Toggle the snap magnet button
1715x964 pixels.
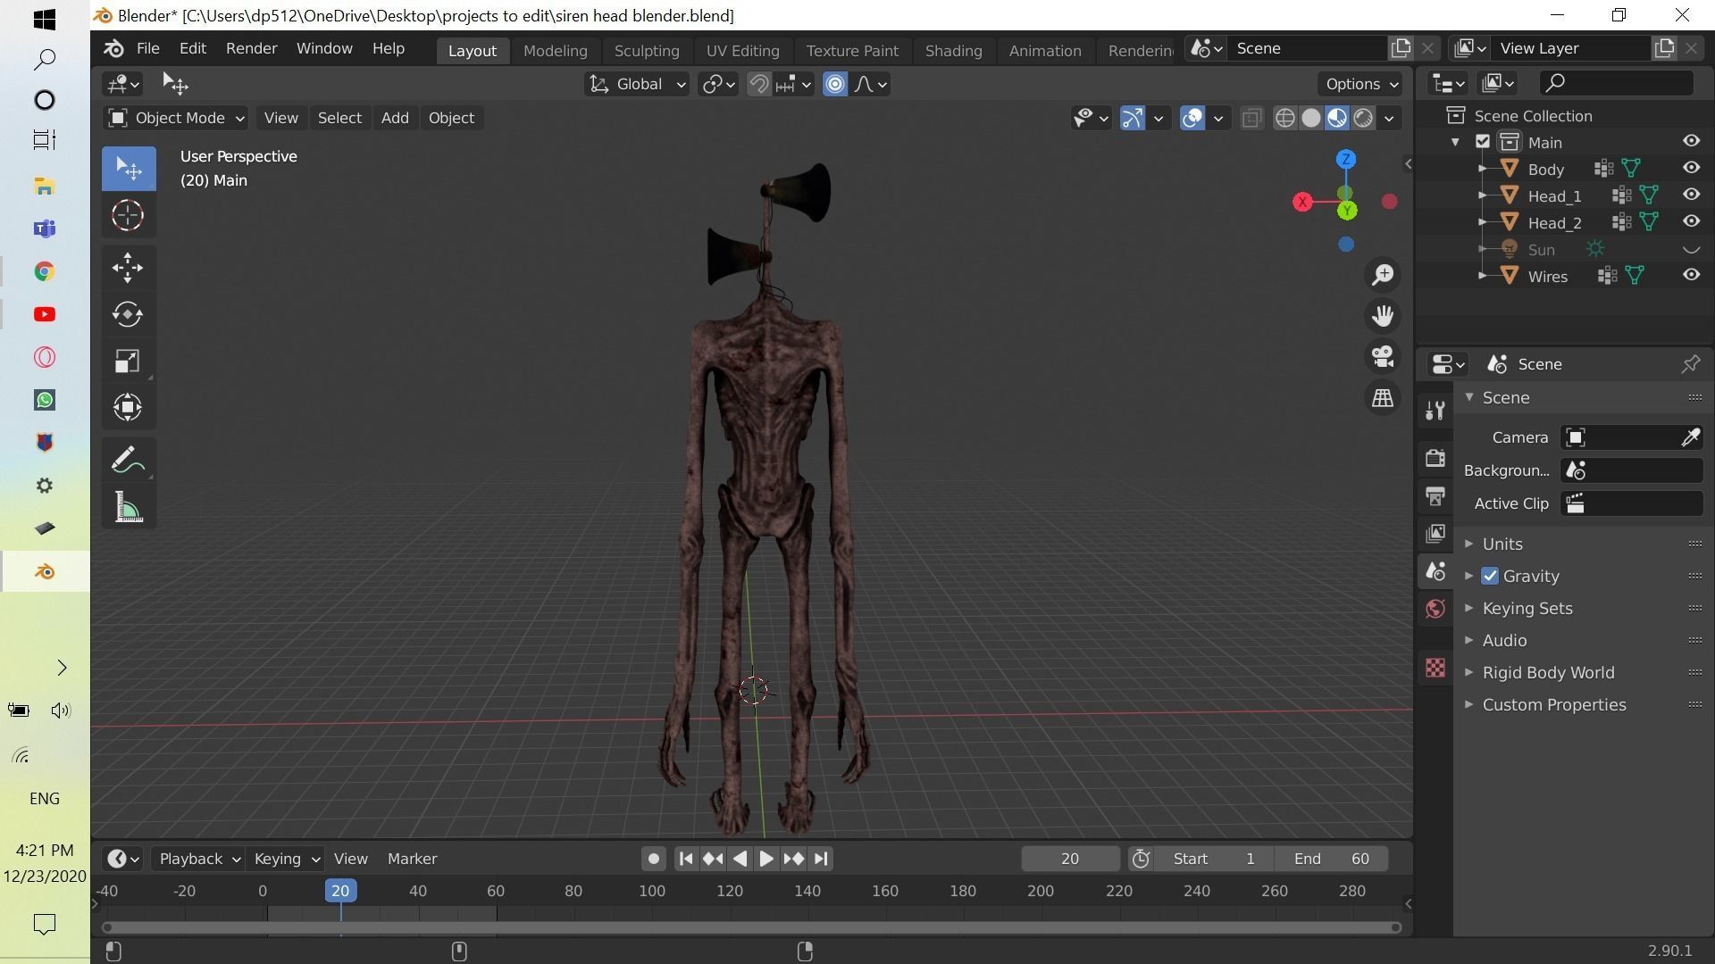pyautogui.click(x=759, y=84)
